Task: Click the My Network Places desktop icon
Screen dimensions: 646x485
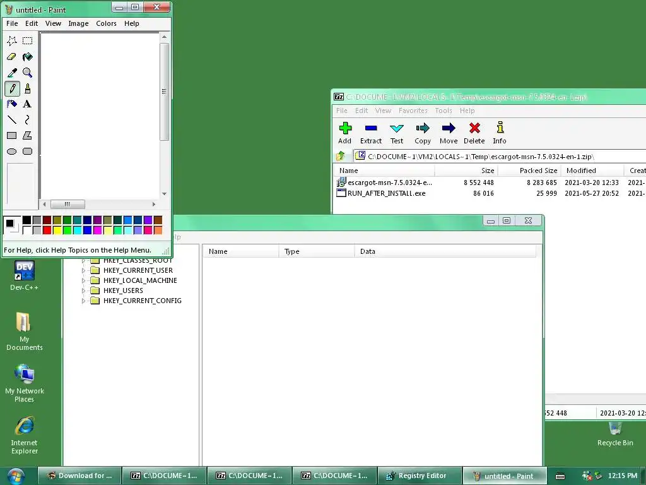Action: click(25, 383)
